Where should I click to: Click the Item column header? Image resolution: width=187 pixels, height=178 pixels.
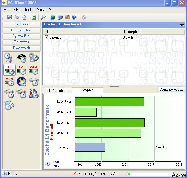[x=82, y=32]
